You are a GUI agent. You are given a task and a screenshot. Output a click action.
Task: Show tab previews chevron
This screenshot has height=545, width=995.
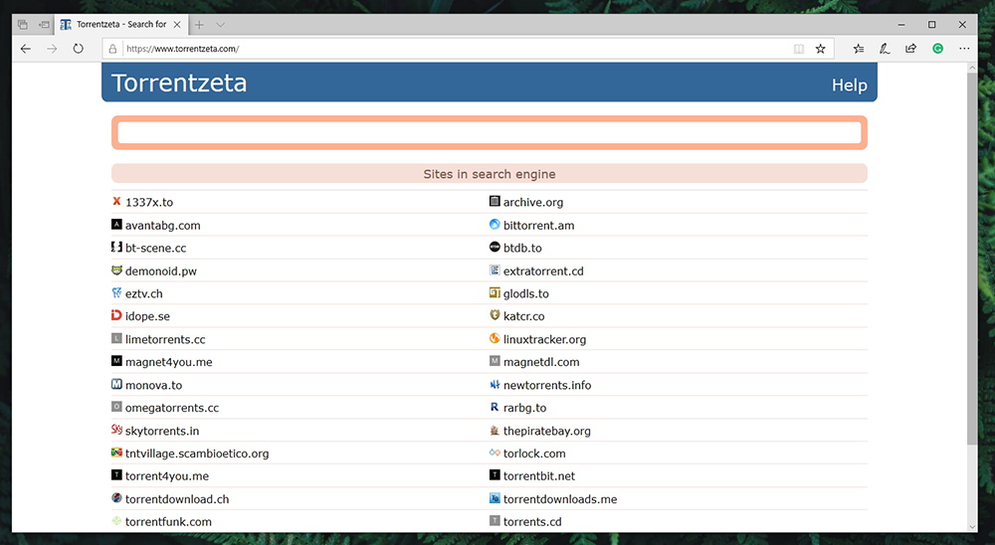220,25
